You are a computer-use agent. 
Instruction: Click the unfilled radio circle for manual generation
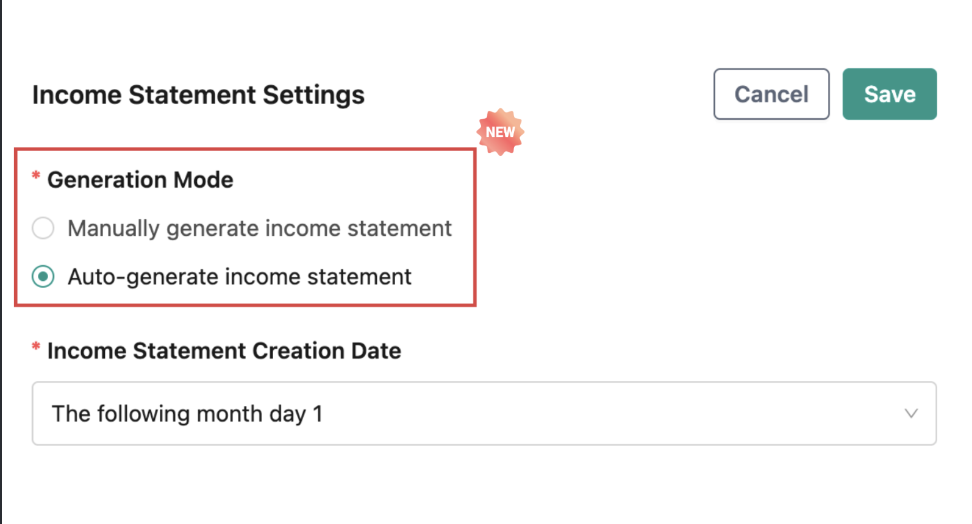click(x=43, y=228)
